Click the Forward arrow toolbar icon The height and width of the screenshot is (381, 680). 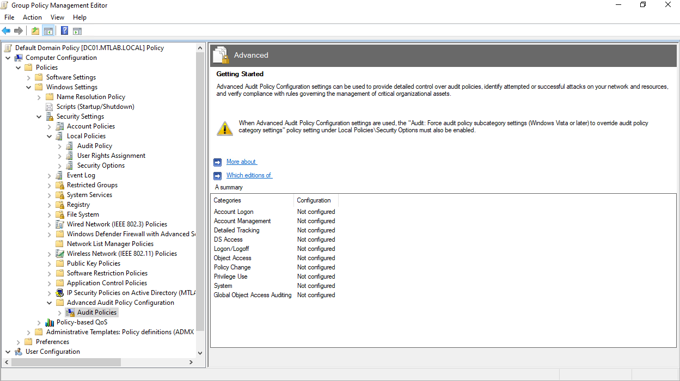pos(19,31)
